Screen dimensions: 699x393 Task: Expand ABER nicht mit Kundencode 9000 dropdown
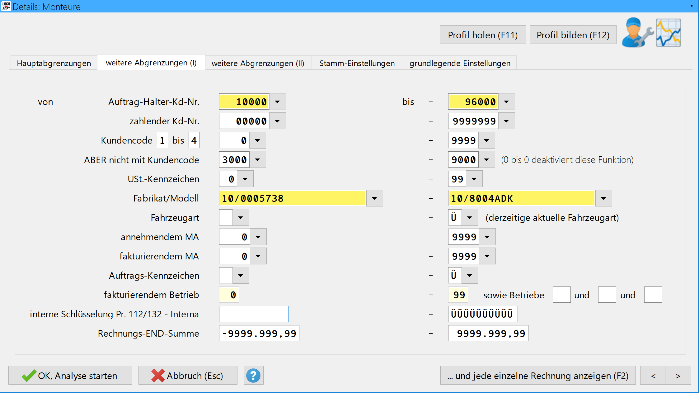pos(486,160)
